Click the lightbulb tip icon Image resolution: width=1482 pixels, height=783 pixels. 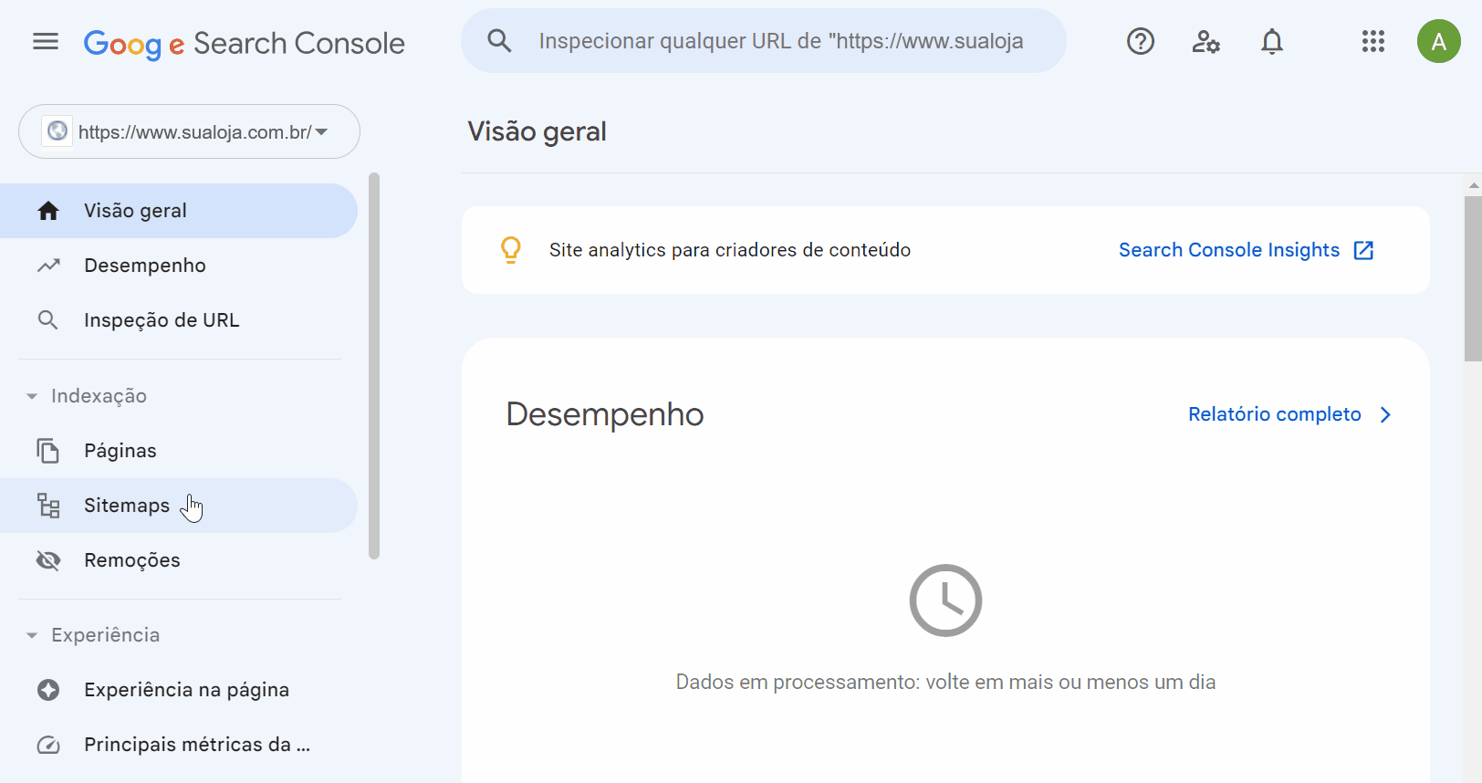[511, 250]
